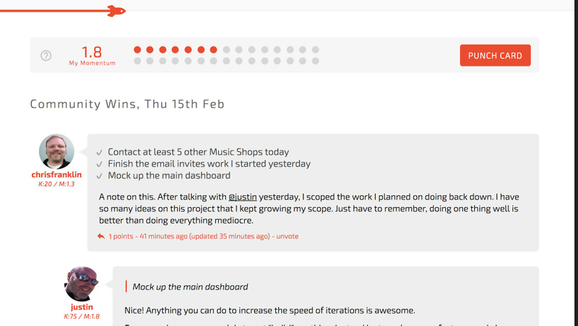Click the PUNCH CARD button

pos(495,56)
